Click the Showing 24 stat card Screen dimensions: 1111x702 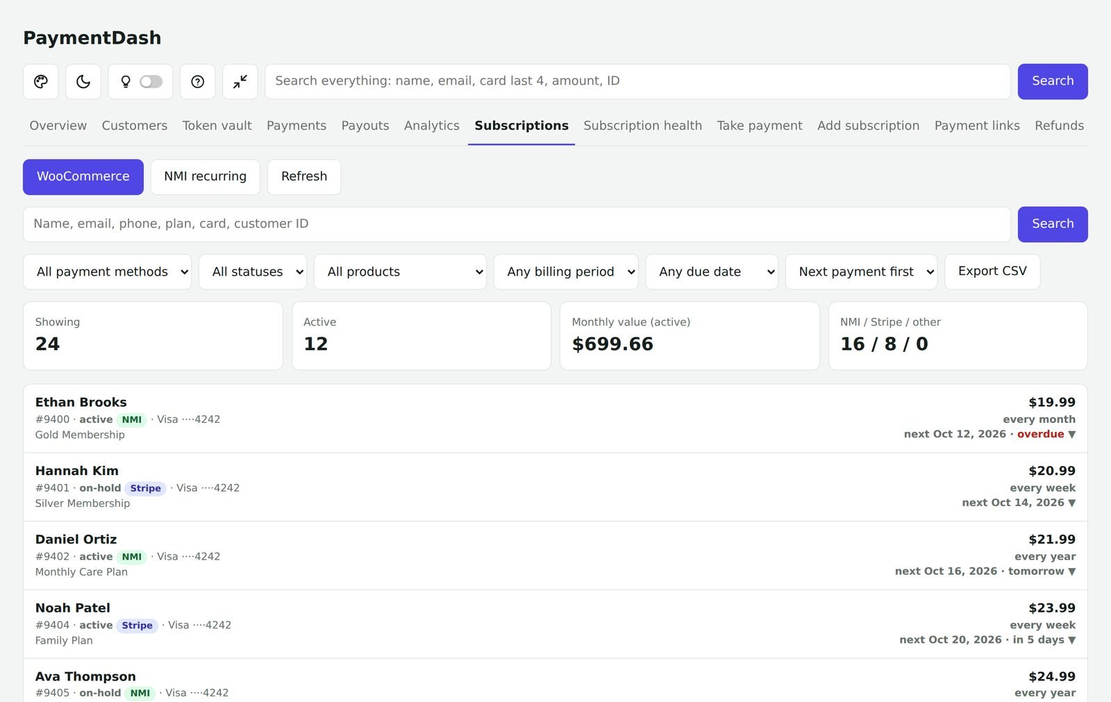[153, 336]
